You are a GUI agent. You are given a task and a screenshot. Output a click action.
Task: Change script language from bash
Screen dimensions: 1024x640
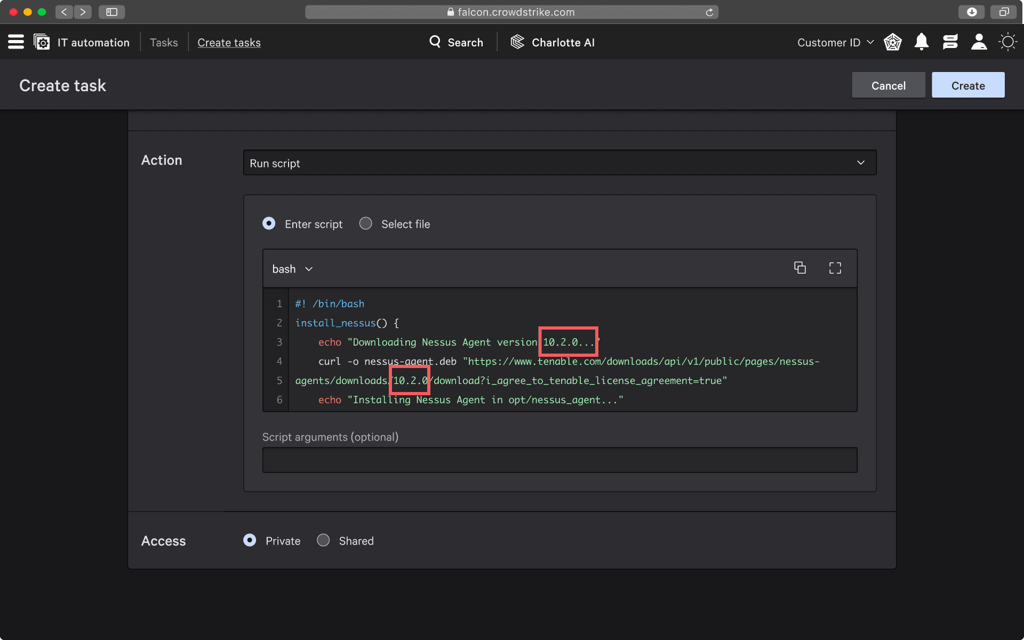click(x=292, y=269)
